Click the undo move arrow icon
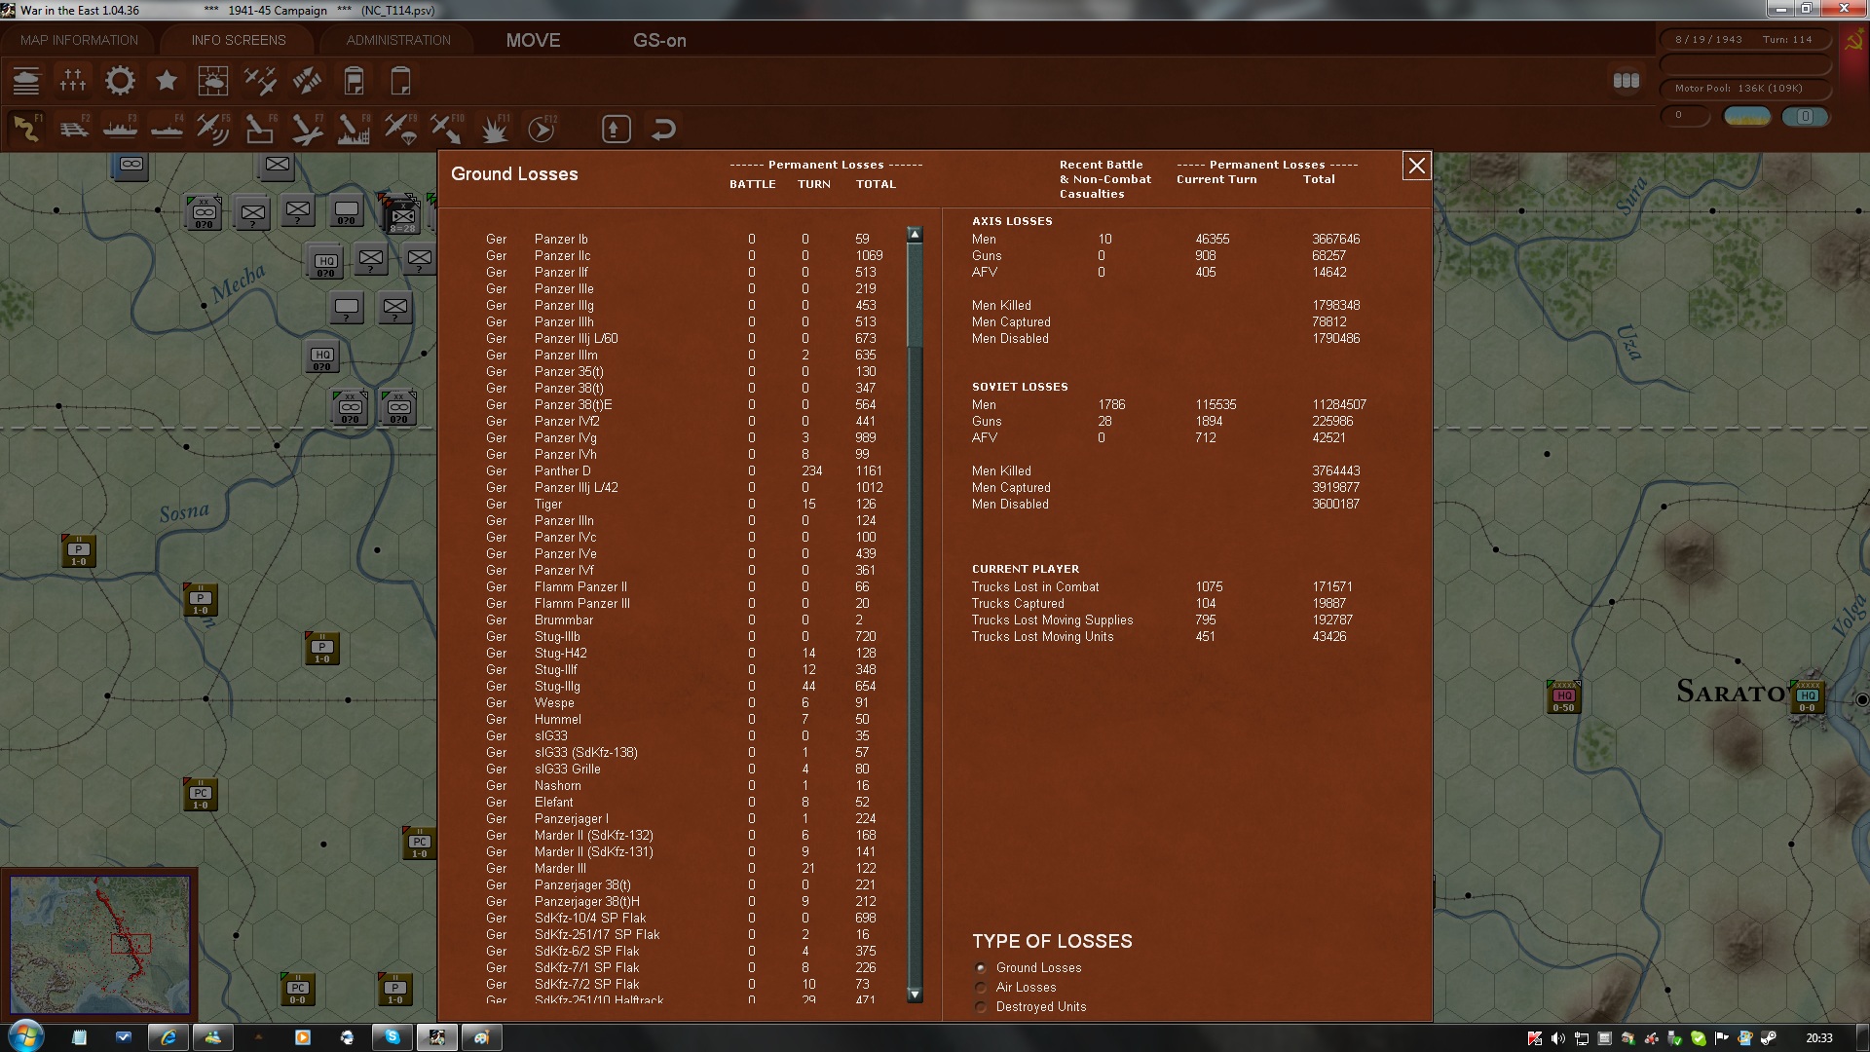The width and height of the screenshot is (1870, 1052). (x=663, y=129)
